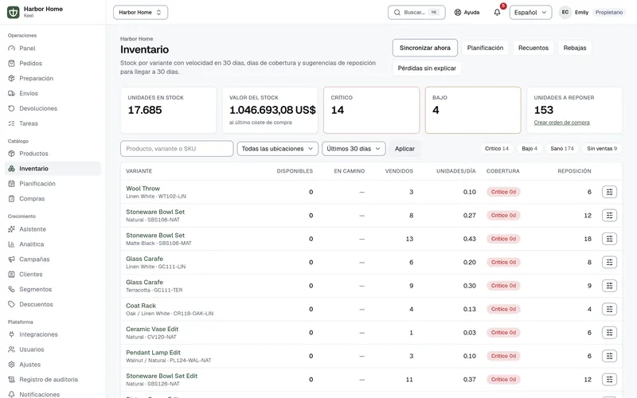Open Ceramic Vase Edit variant

point(152,330)
